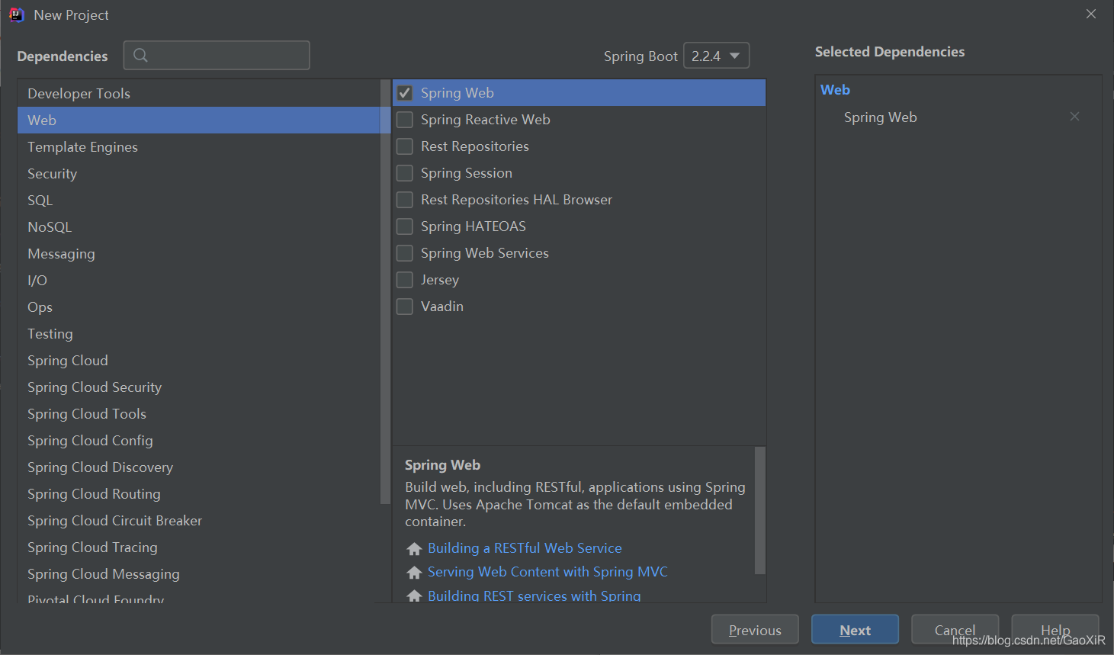The width and height of the screenshot is (1114, 655).
Task: Open Spring Cloud Discovery category
Action: [198, 467]
